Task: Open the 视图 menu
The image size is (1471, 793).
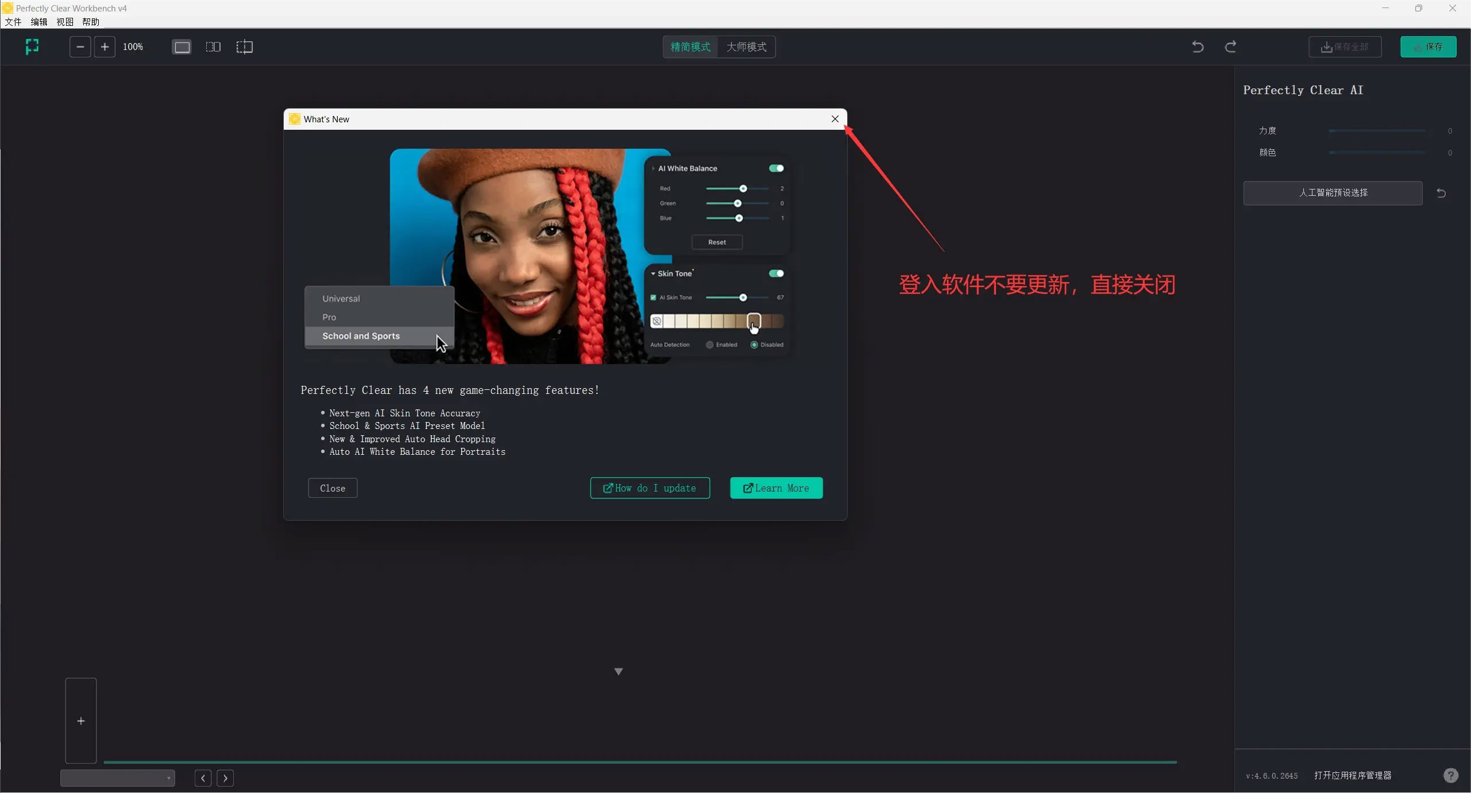Action: pos(65,22)
